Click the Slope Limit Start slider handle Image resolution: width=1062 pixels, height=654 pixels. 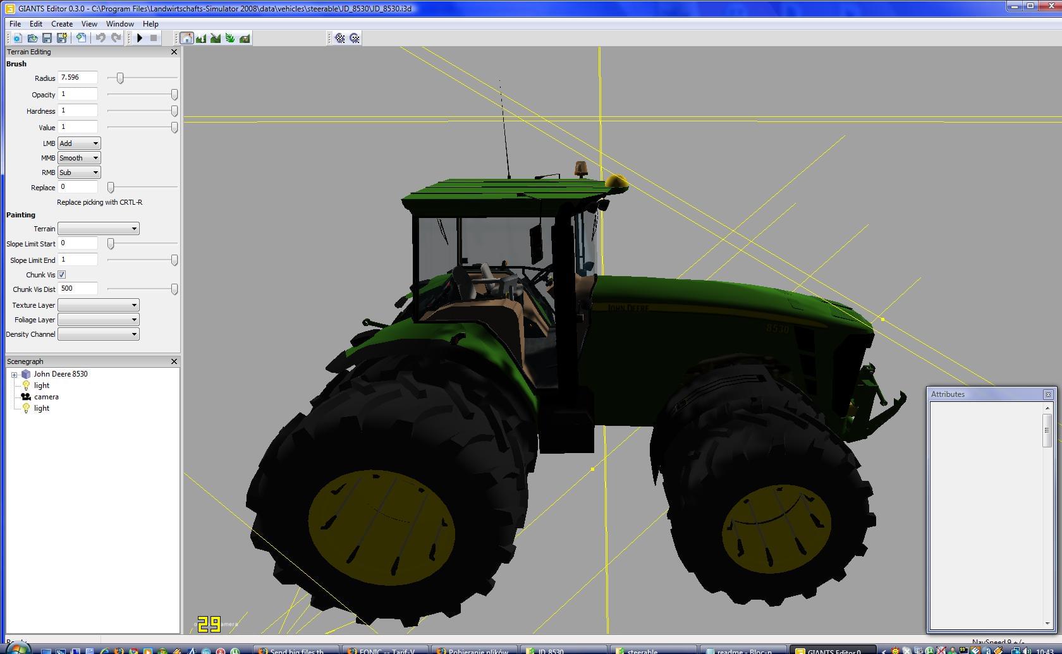coord(111,244)
